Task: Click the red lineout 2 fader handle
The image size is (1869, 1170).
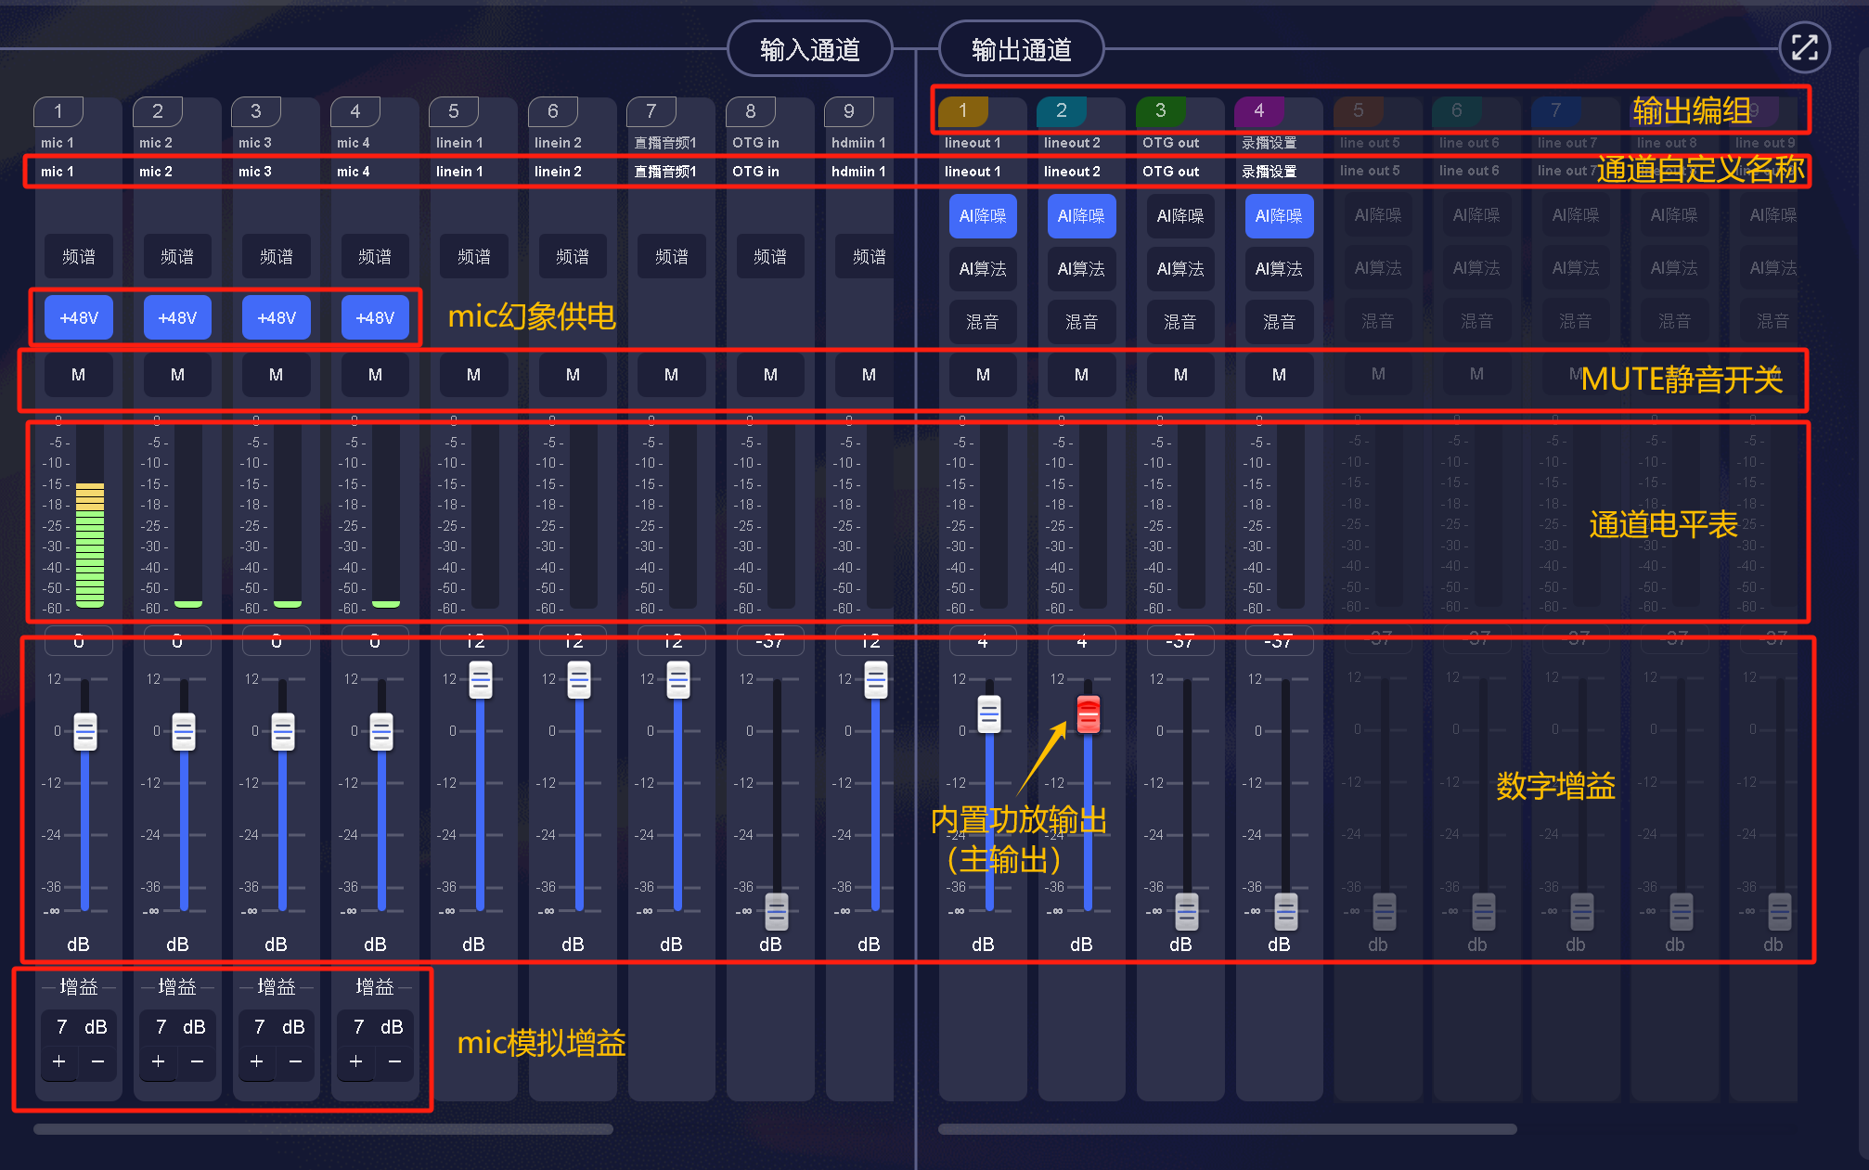Action: [x=1088, y=714]
